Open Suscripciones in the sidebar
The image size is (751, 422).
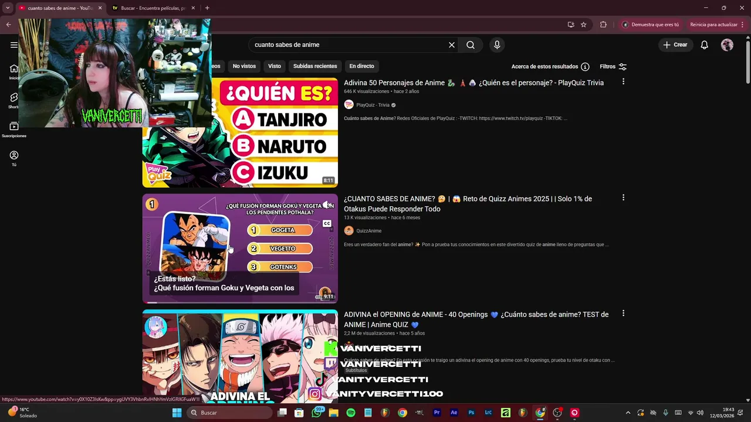point(14,130)
